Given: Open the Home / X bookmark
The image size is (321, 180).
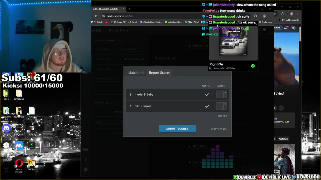Looking at the screenshot, I should click(118, 22).
